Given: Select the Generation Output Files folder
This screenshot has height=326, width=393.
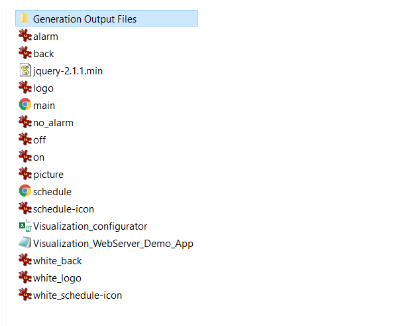Looking at the screenshot, I should pyautogui.click(x=107, y=19).
